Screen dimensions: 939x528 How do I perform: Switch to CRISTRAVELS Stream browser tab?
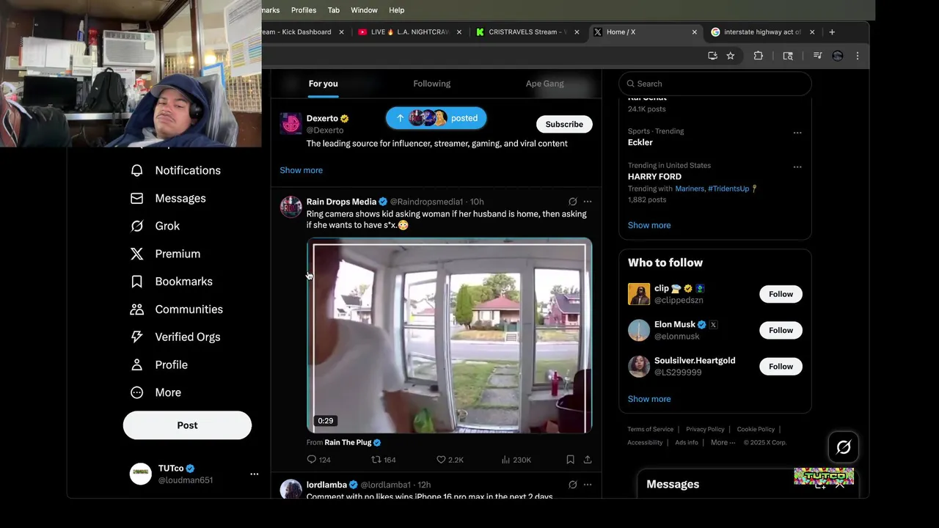pos(527,32)
